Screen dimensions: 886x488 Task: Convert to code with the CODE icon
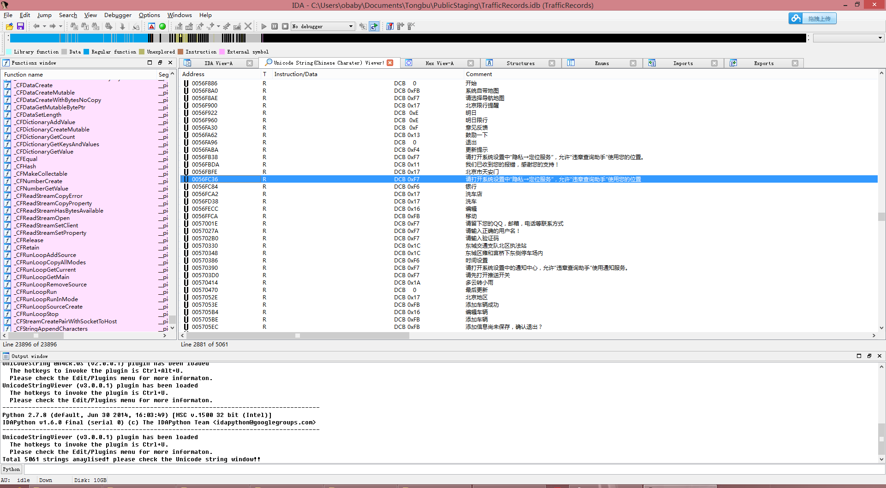[179, 26]
